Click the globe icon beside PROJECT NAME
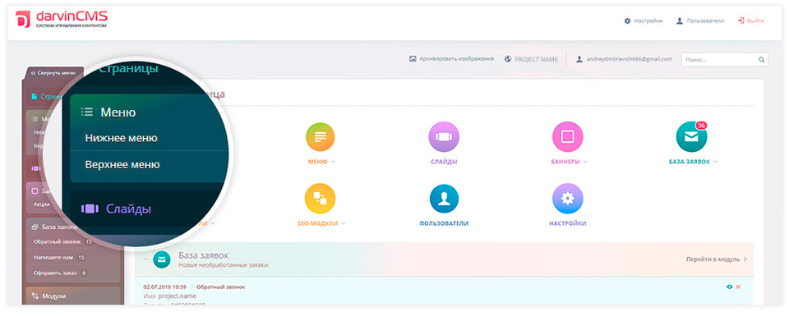Viewport: 789px width, 312px height. [508, 59]
